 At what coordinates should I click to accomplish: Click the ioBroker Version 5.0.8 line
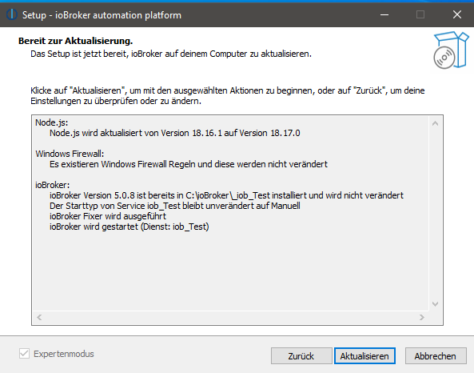(x=226, y=195)
